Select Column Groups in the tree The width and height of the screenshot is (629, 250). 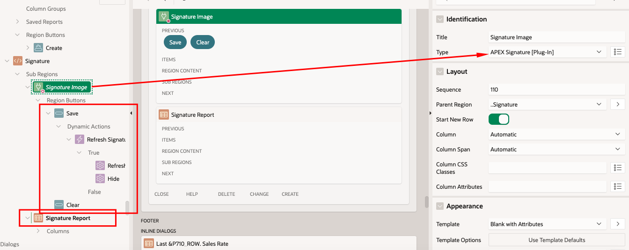click(x=46, y=8)
